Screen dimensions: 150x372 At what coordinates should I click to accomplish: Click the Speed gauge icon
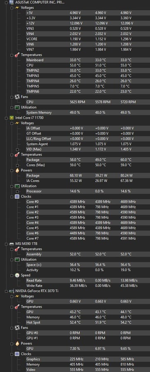click(17, 275)
